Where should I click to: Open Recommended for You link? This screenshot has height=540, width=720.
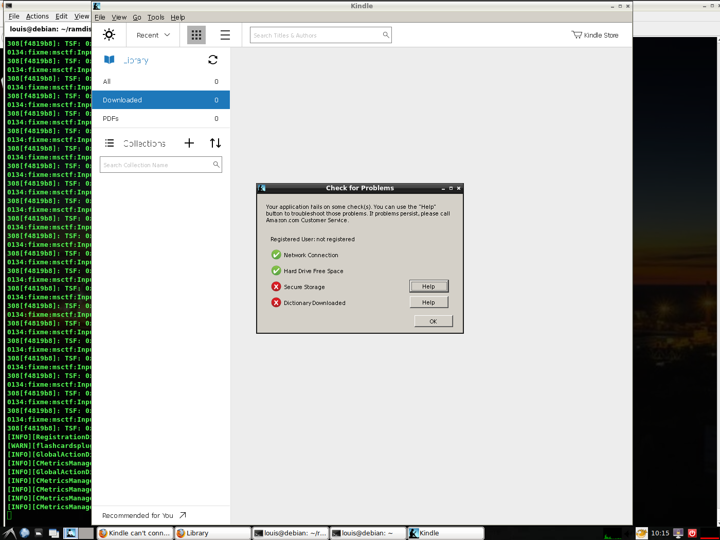[138, 515]
